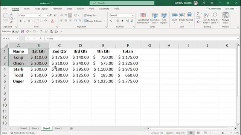This screenshot has height=135, width=241.
Task: Toggle AutoSave switch on
Action: pyautogui.click(x=15, y=31)
